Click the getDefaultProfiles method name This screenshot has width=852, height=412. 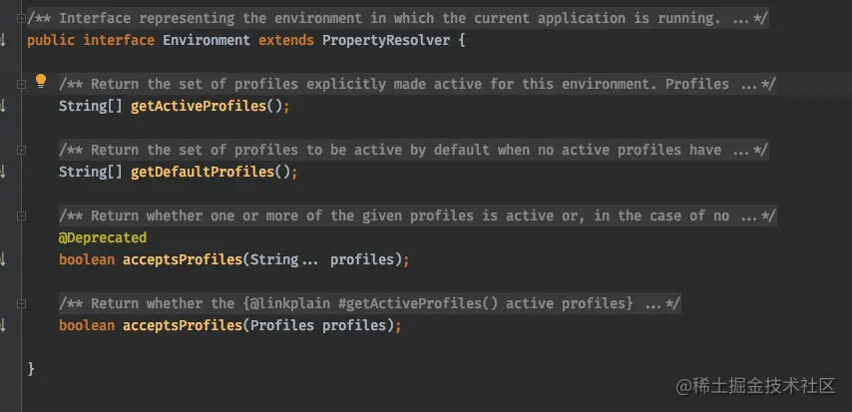point(203,172)
